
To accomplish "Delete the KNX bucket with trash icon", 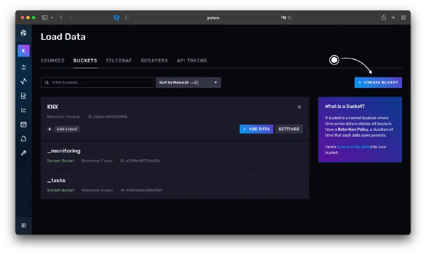I will tap(299, 107).
